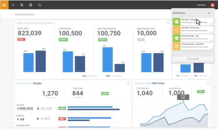This screenshot has height=132, width=218.
Task: Click the gray 0% Opportunities Won badge
Action: pos(141,40)
